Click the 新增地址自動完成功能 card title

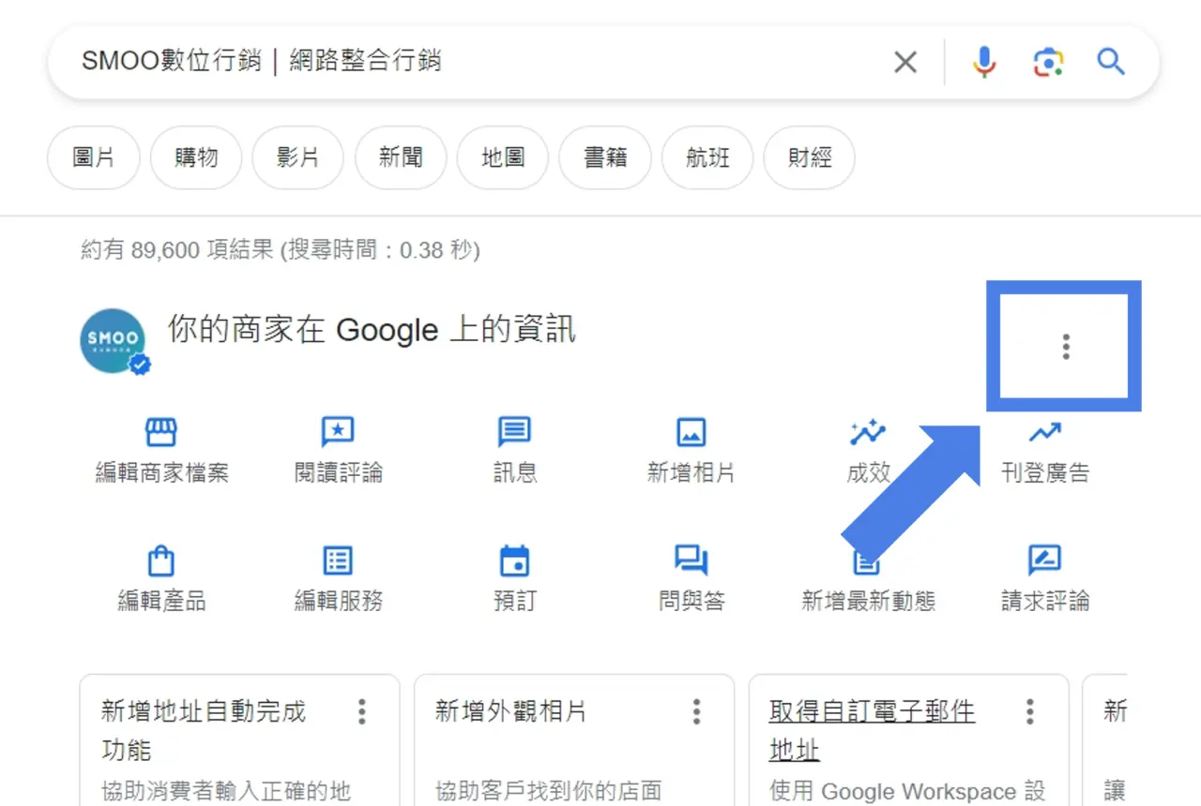[204, 731]
